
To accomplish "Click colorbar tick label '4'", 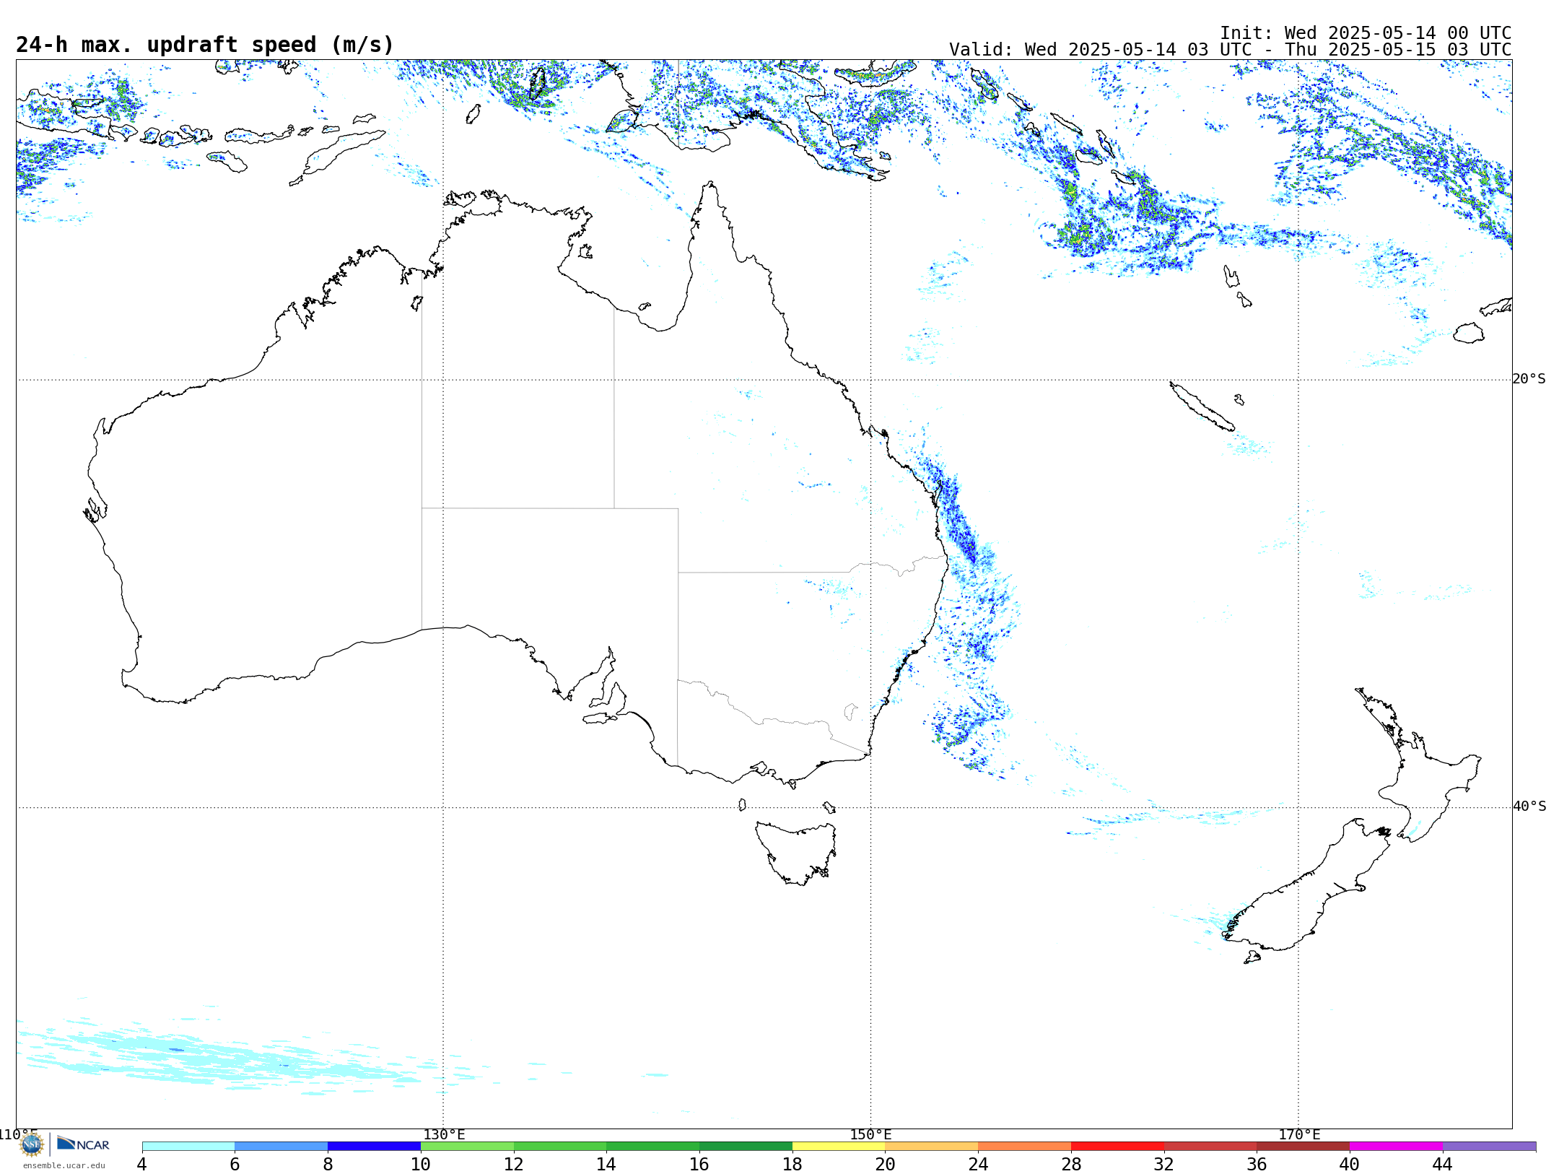I will click(142, 1164).
